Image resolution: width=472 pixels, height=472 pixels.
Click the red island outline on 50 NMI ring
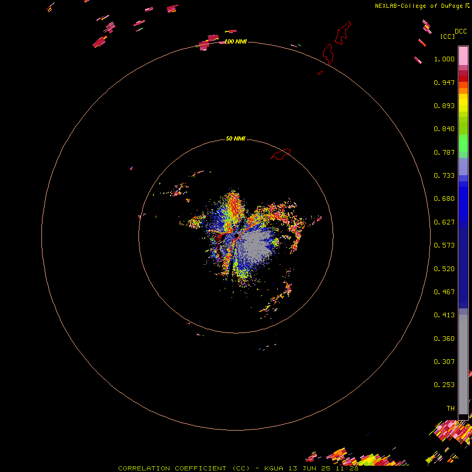pyautogui.click(x=281, y=154)
